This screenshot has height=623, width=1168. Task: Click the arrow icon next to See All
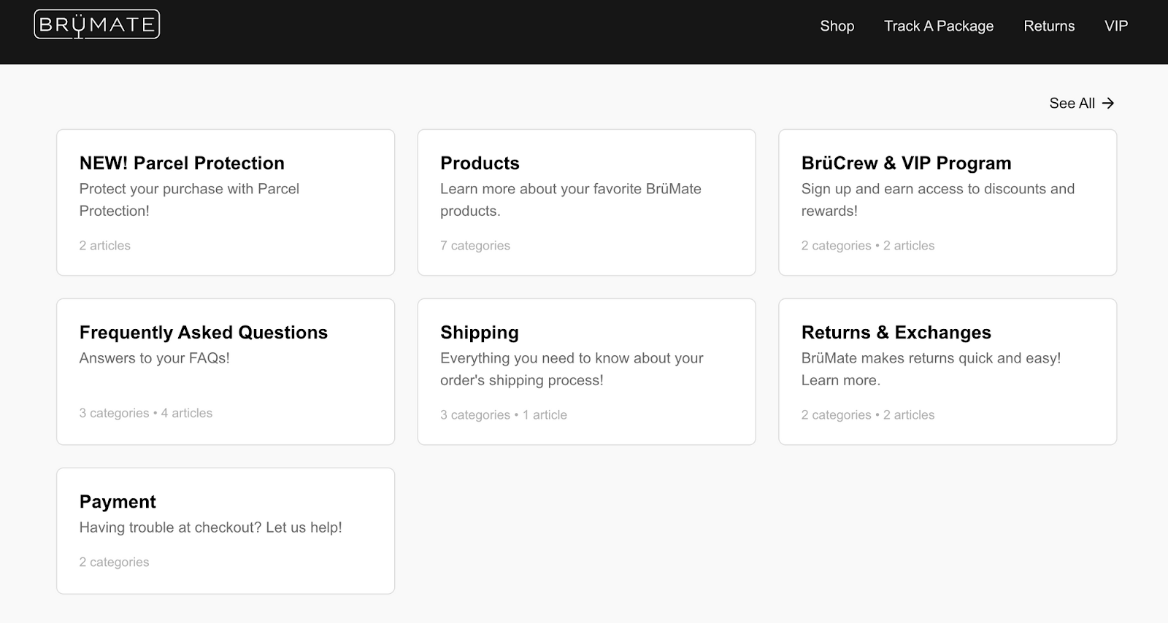1108,104
